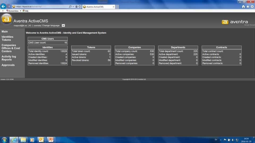
Task: Click the Tokens panel header
Action: (x=91, y=47)
